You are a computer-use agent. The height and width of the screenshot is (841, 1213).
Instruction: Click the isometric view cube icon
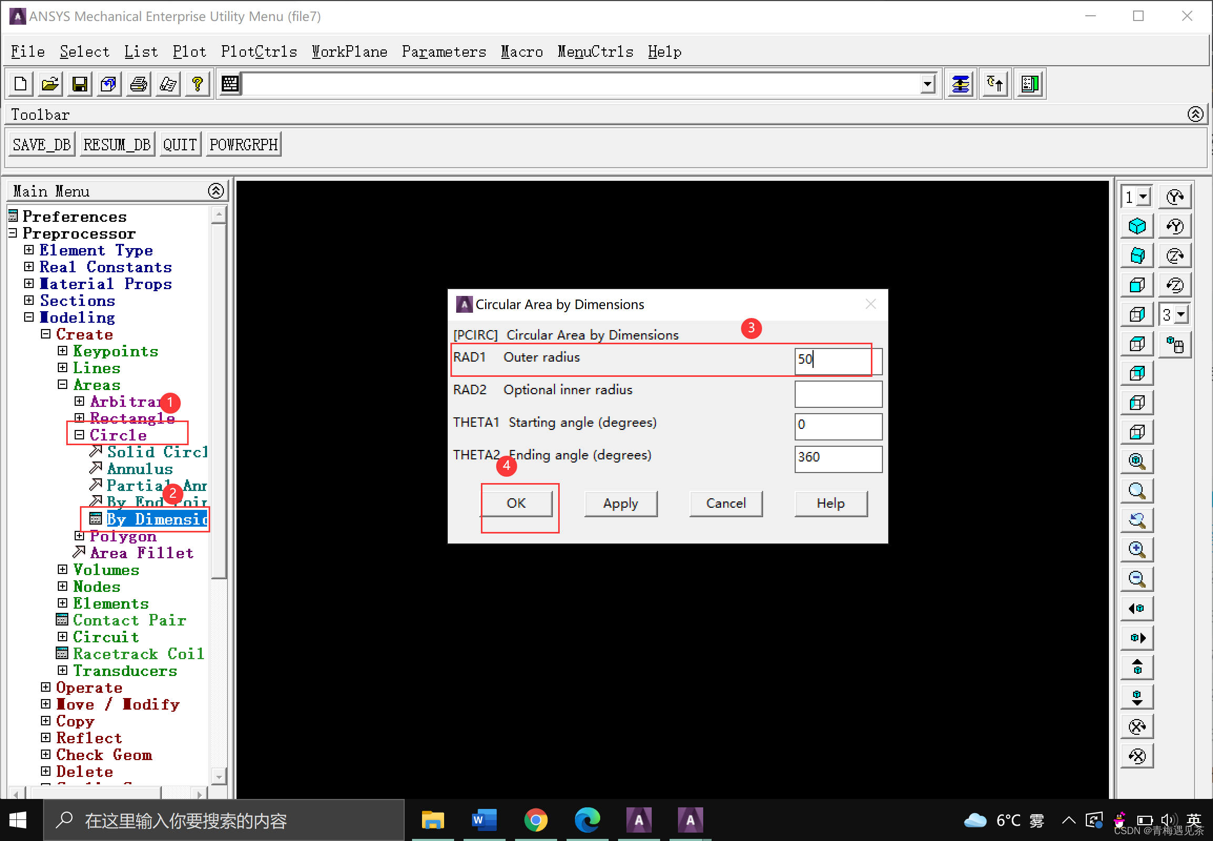coord(1137,227)
